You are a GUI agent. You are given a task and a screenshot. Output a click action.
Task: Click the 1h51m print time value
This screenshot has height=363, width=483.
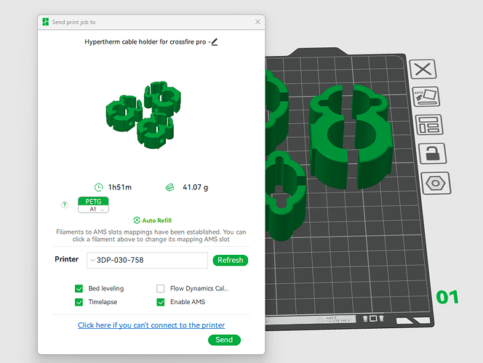(120, 187)
